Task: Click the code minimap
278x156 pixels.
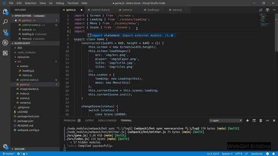Action: click(266, 20)
